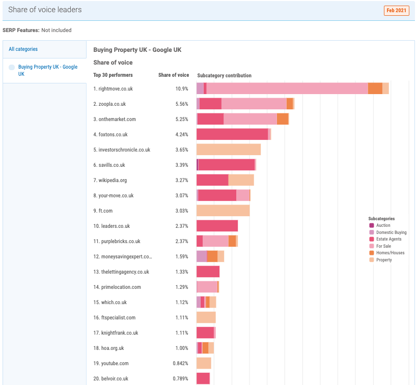
Task: Click the 10.9% share value for rightmove
Action: pos(182,88)
